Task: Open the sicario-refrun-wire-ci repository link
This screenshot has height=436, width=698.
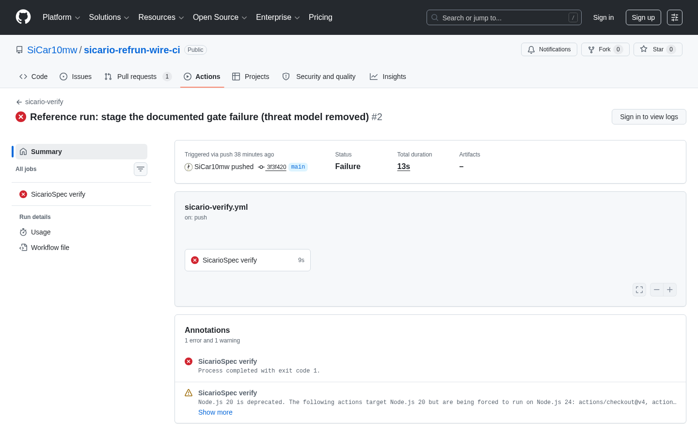Action: coord(132,50)
